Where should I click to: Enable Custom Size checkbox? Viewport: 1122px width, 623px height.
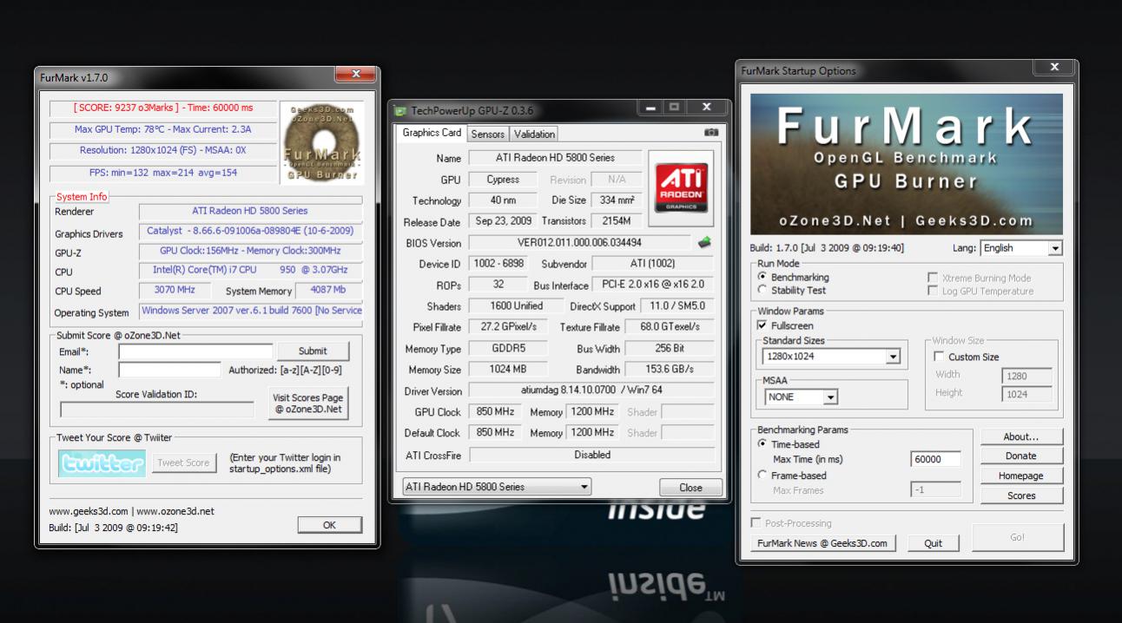[939, 357]
